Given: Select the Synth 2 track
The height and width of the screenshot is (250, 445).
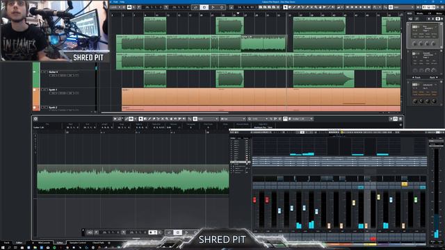Looking at the screenshot, I should 53,108.
